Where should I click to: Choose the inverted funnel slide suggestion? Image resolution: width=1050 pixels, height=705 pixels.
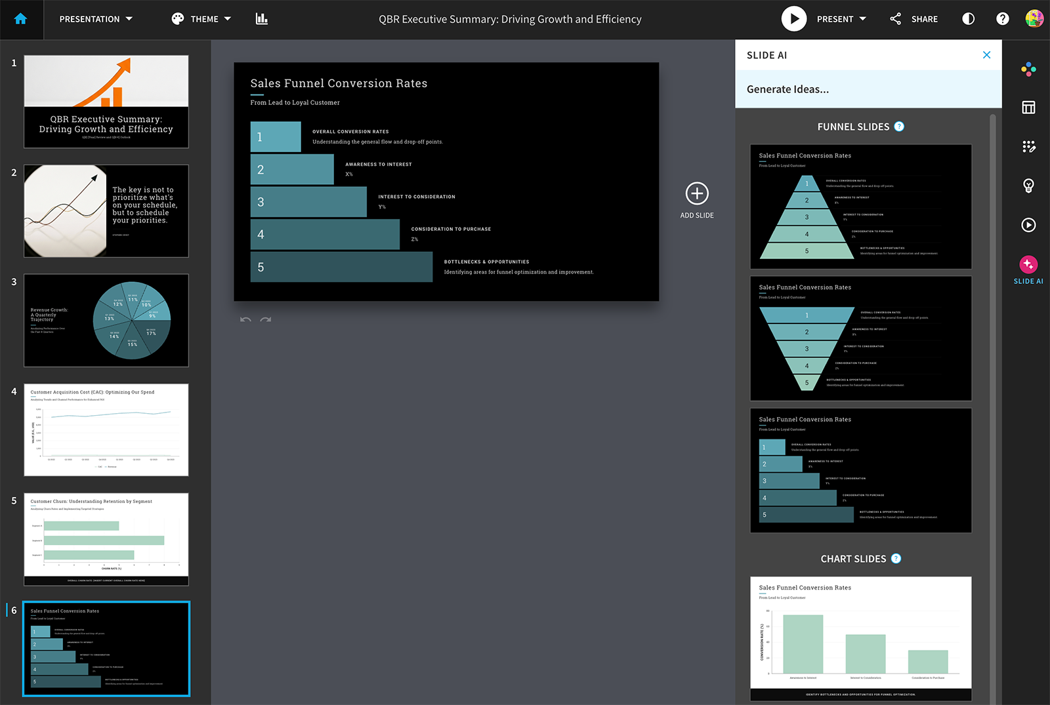pos(860,338)
